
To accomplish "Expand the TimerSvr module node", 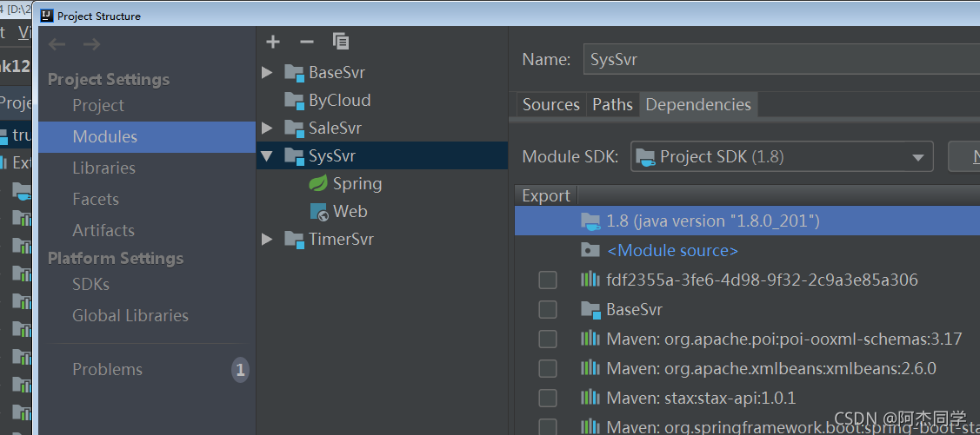I will (x=268, y=239).
